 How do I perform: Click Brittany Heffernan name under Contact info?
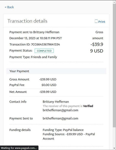[56, 102]
